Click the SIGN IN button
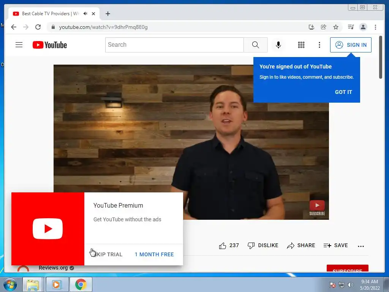 [351, 45]
